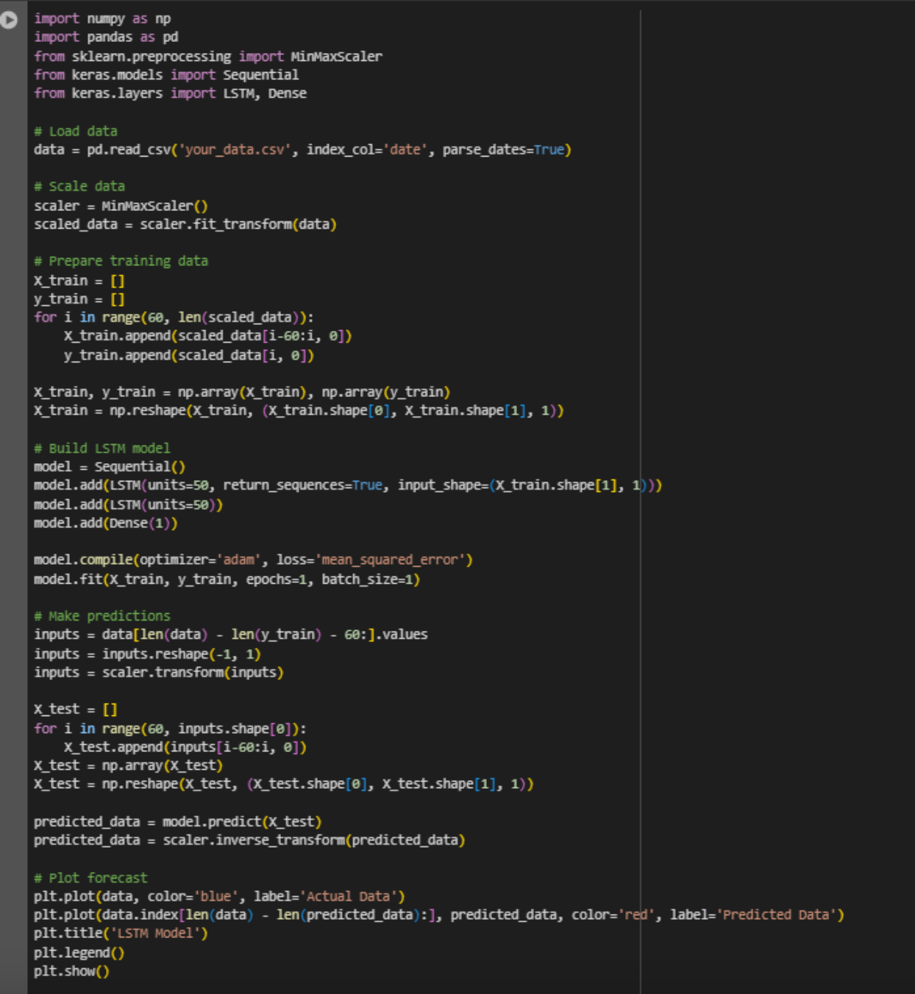Image resolution: width=915 pixels, height=994 pixels.
Task: Run the code cell with play button
Action: [9, 20]
